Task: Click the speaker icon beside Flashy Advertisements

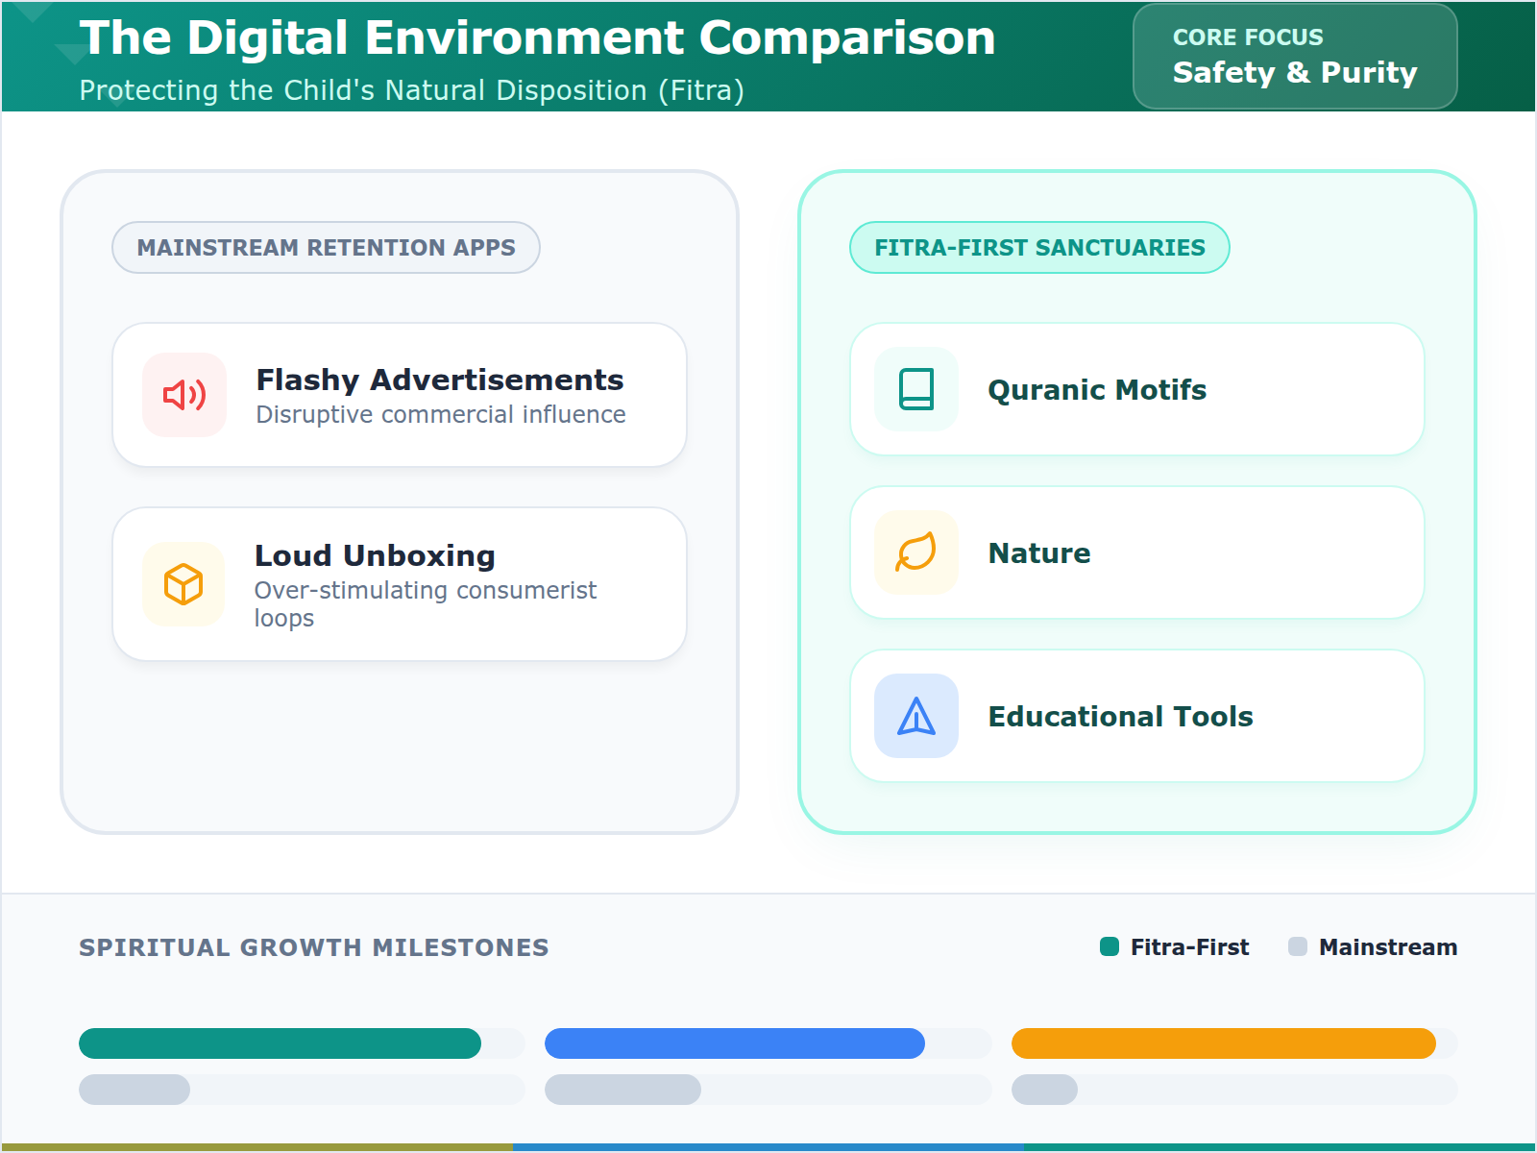Action: coord(183,395)
